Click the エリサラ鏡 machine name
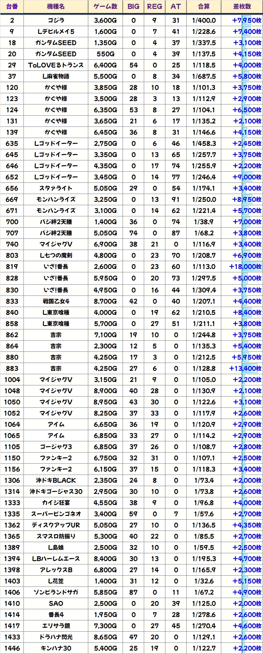The height and width of the screenshot is (654, 263). [56, 626]
